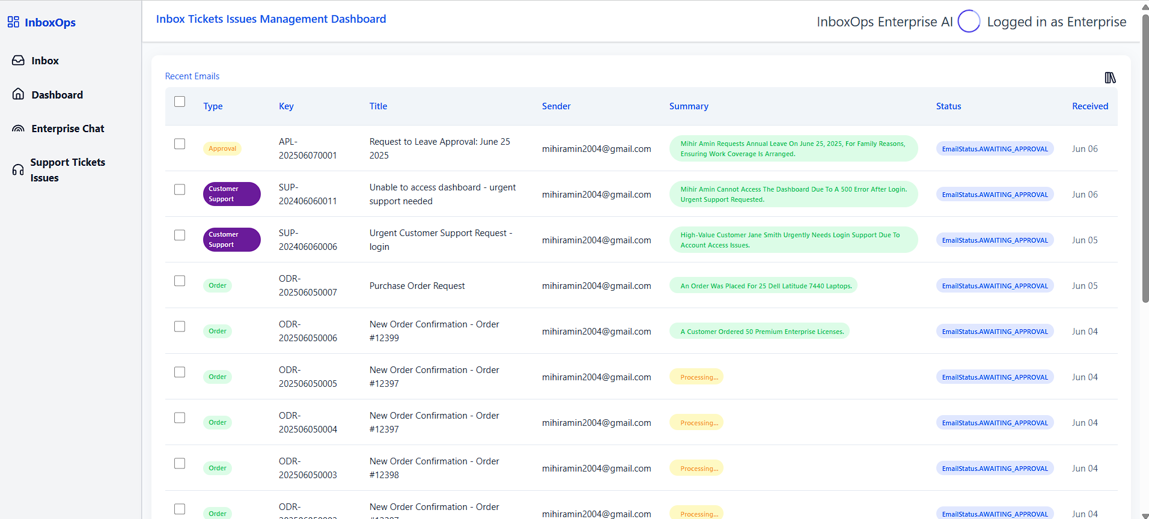Click the Status column header

tap(948, 106)
